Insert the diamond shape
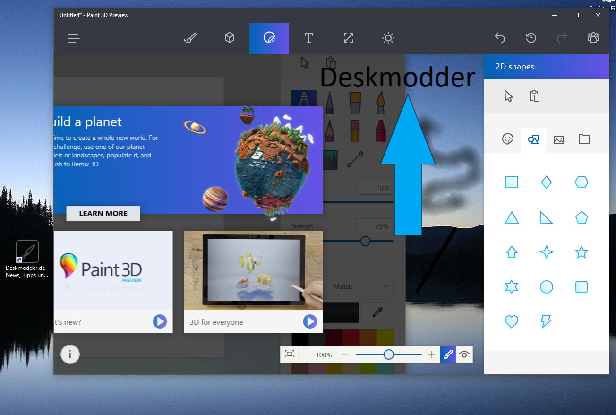This screenshot has height=415, width=616. click(547, 182)
